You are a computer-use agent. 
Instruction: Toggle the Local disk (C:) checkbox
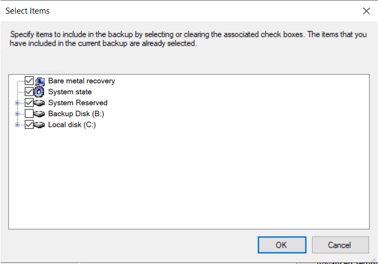click(x=29, y=125)
